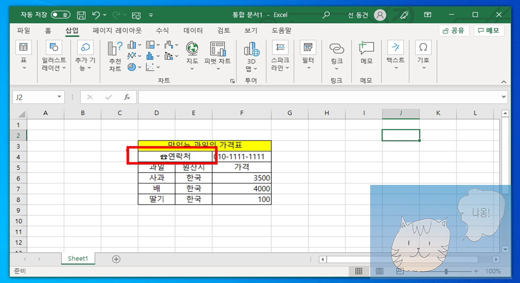The width and height of the screenshot is (520, 283).
Task: Select the column F header
Action: click(242, 113)
